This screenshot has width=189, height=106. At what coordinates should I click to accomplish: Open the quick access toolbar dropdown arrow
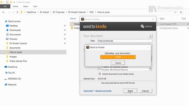pos(14,2)
